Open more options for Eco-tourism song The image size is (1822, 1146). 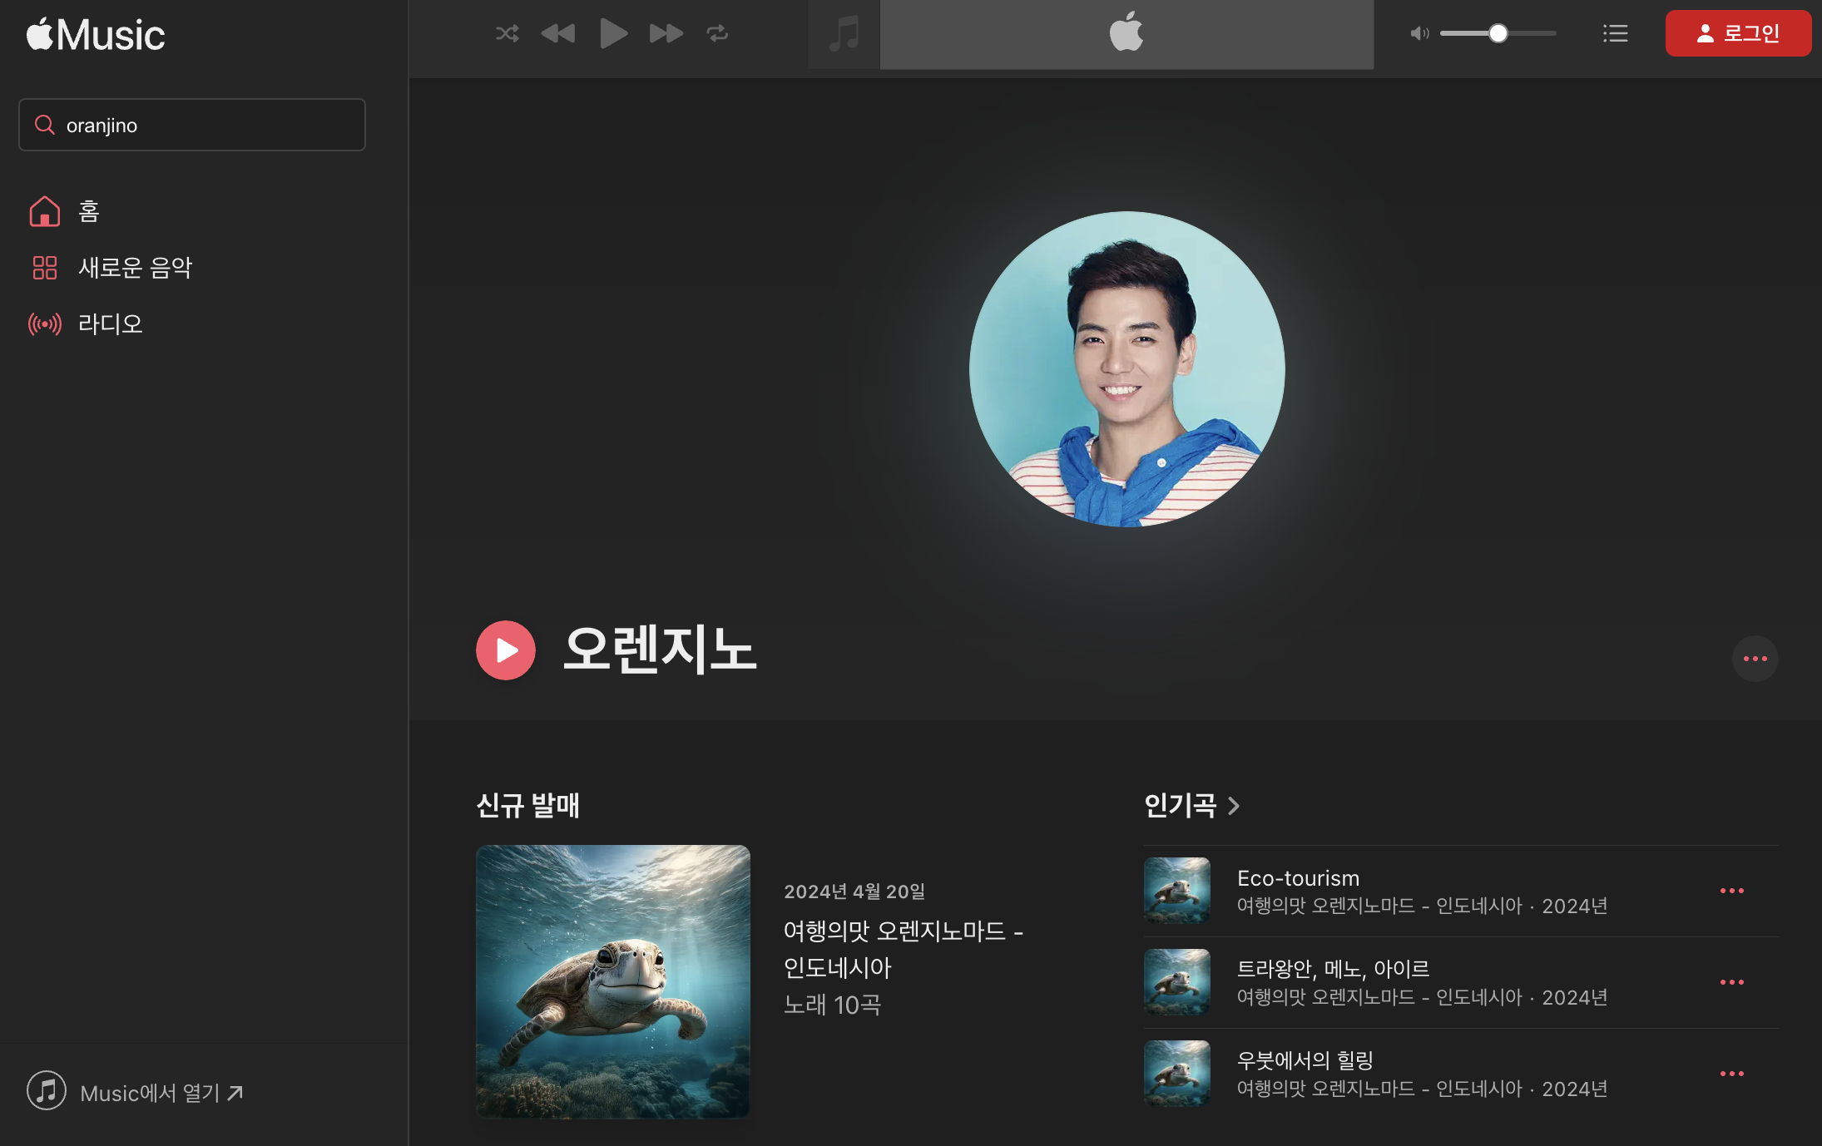1731,891
